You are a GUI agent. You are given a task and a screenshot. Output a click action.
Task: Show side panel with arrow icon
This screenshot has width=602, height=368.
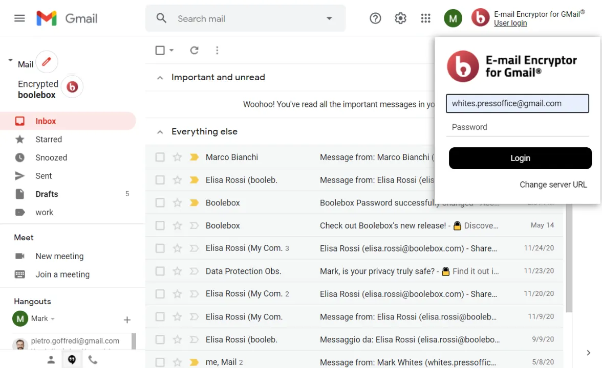tap(588, 353)
